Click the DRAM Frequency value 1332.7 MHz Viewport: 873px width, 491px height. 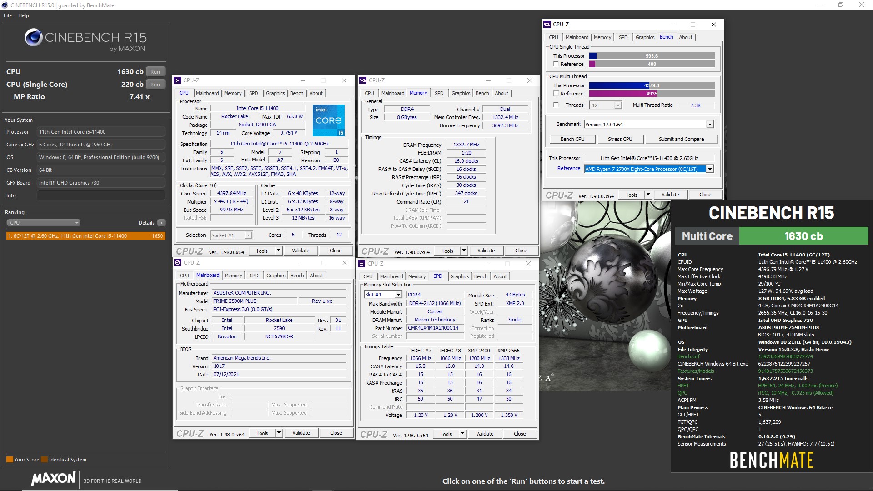pos(466,145)
